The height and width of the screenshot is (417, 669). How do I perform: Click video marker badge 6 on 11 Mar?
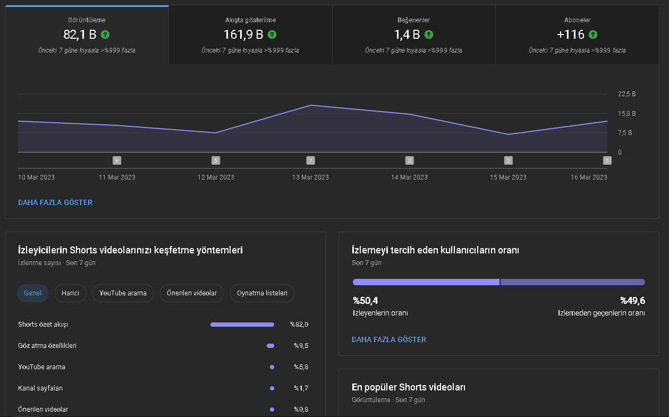tap(117, 160)
